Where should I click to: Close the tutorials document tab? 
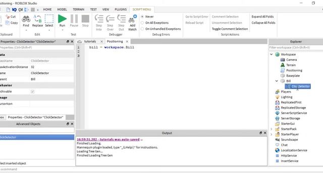(101, 41)
